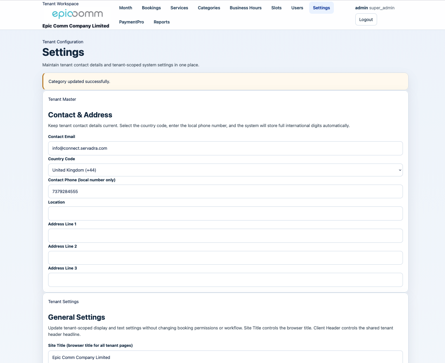Screen dimensions: 445x363
Task: Navigate to Categories
Action: click(209, 8)
